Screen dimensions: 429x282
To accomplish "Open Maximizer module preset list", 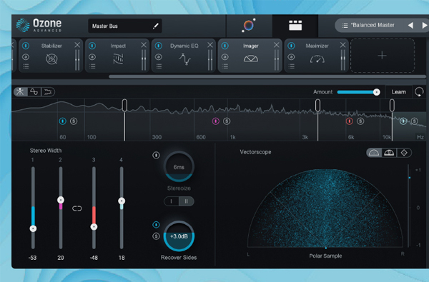I will pyautogui.click(x=292, y=66).
